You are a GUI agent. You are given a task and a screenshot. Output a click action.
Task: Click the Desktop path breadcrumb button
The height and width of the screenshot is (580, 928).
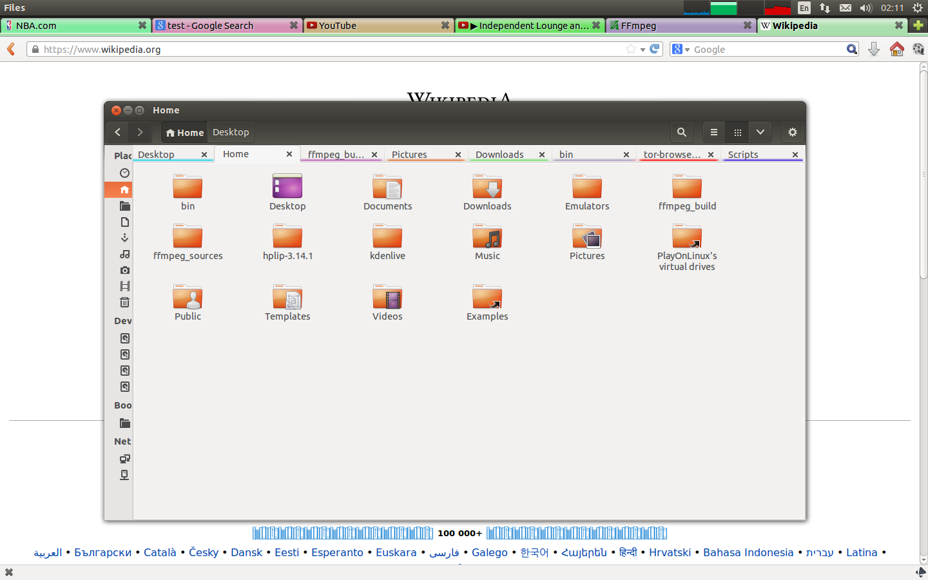click(x=231, y=132)
